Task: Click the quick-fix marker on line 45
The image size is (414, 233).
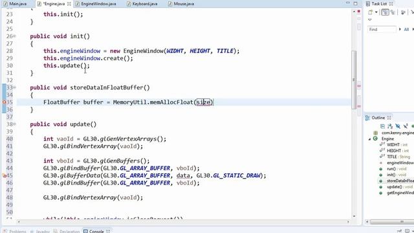Action: [x=5, y=175]
